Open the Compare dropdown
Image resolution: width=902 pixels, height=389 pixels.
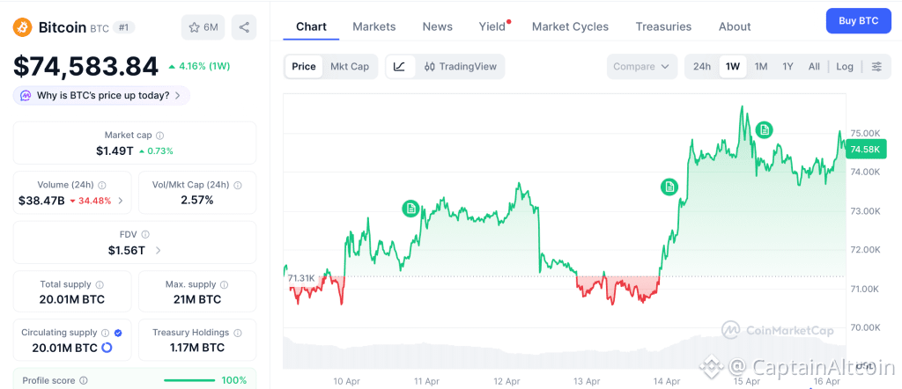pyautogui.click(x=642, y=67)
